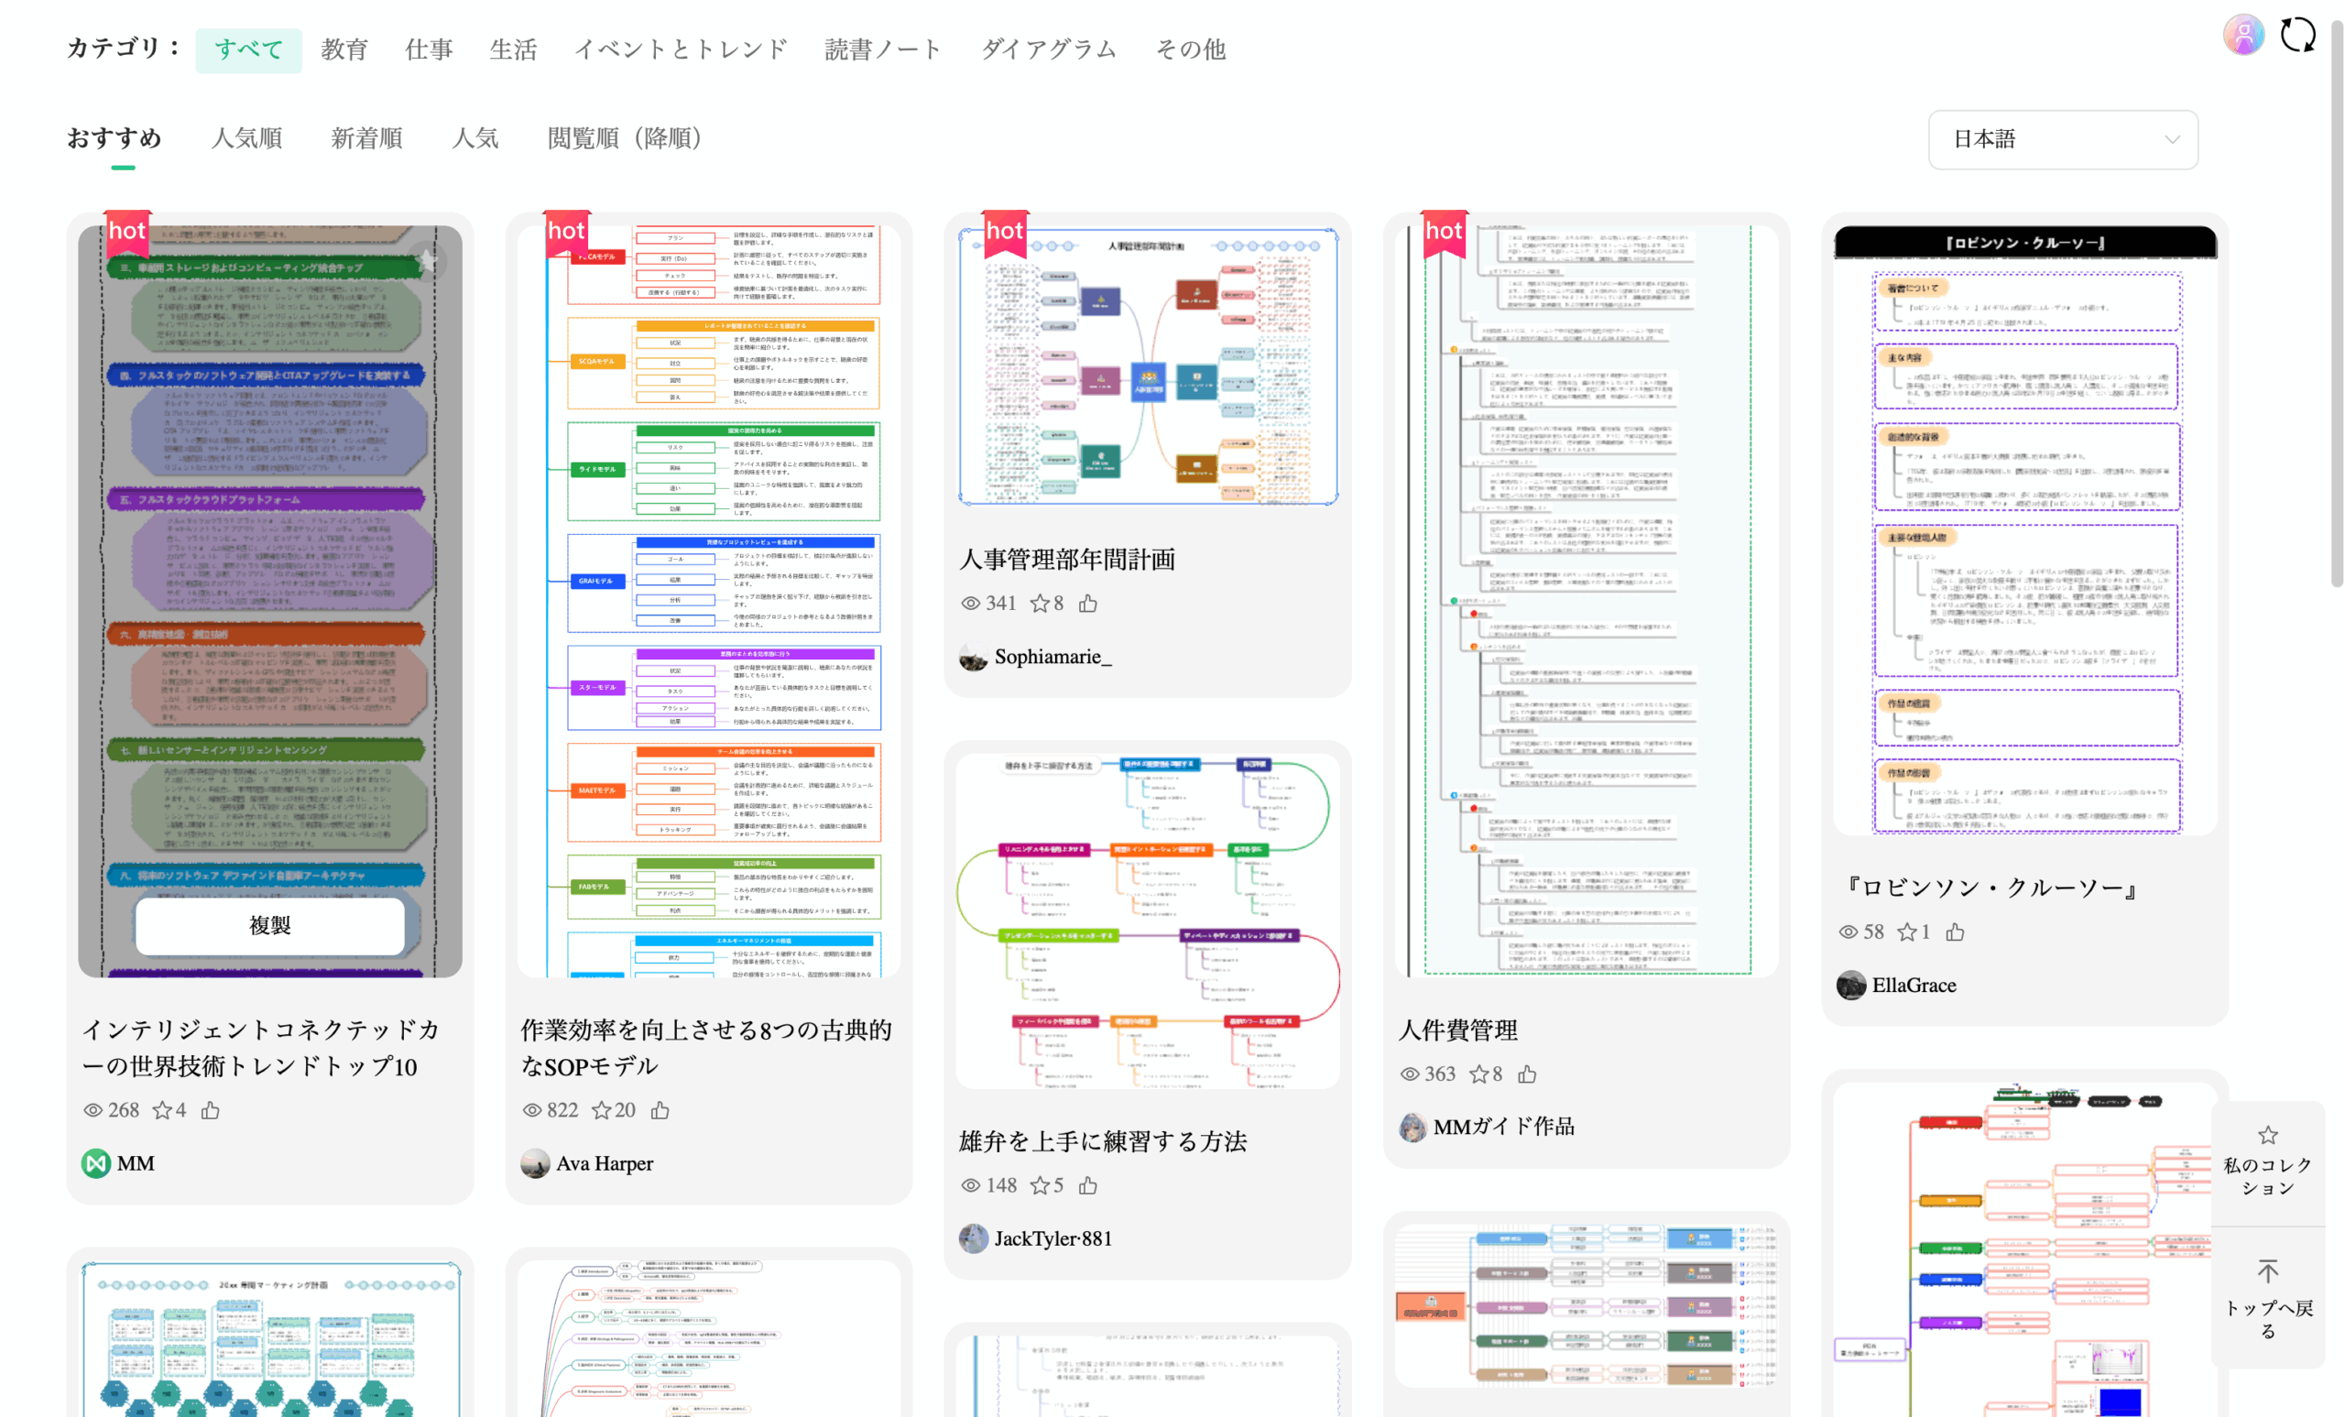Open the 日本語 language dropdown

(x=2062, y=140)
